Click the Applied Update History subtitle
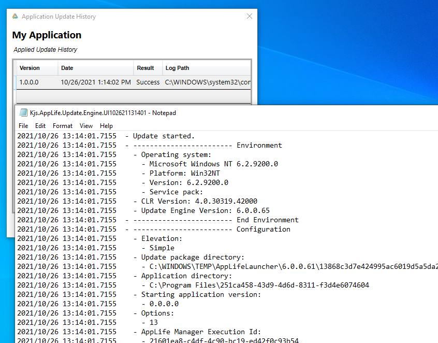Viewport: 438px width, 343px height. point(45,49)
